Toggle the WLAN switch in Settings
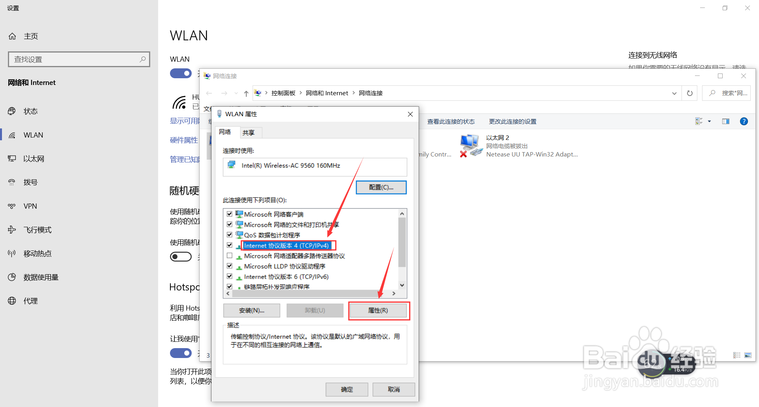The width and height of the screenshot is (759, 407). coord(181,73)
